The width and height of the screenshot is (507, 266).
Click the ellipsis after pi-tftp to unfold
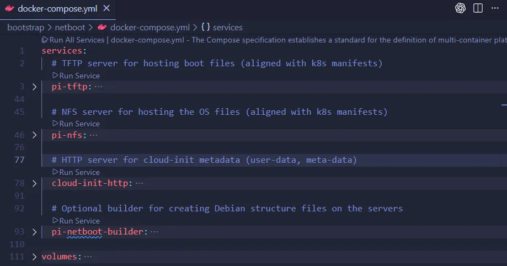(99, 87)
